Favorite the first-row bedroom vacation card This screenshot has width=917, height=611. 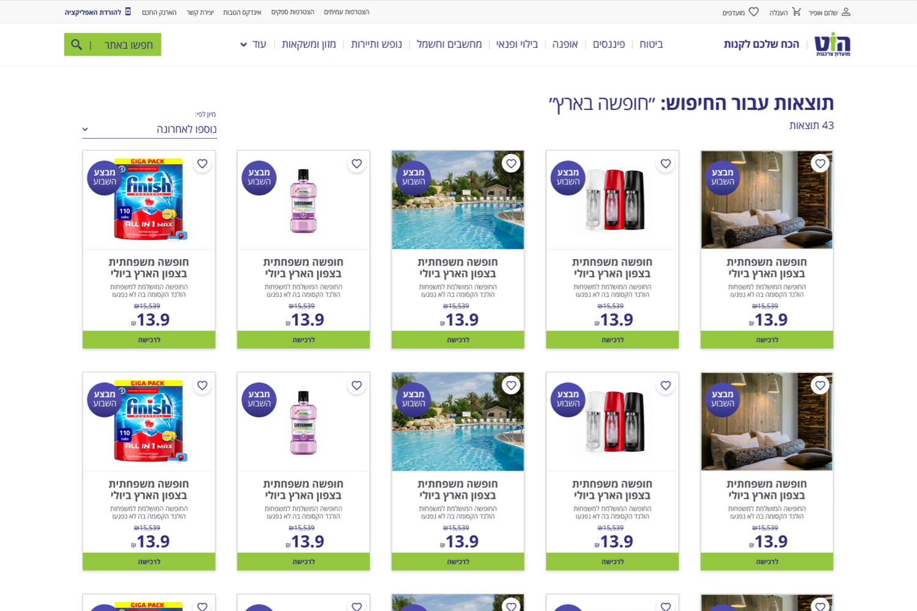(x=820, y=164)
